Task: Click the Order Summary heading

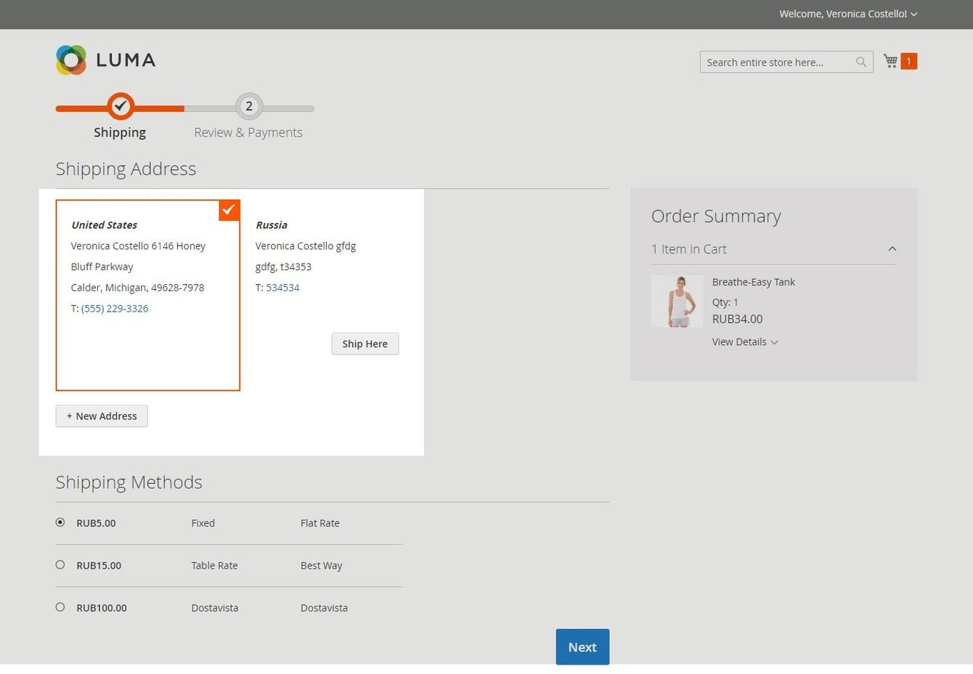Action: coord(716,216)
